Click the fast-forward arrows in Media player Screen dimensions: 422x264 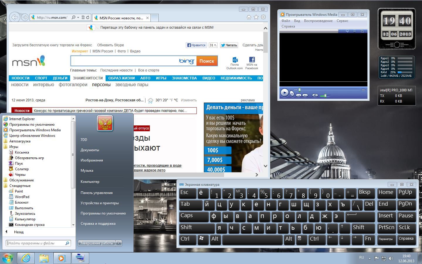tap(363, 90)
